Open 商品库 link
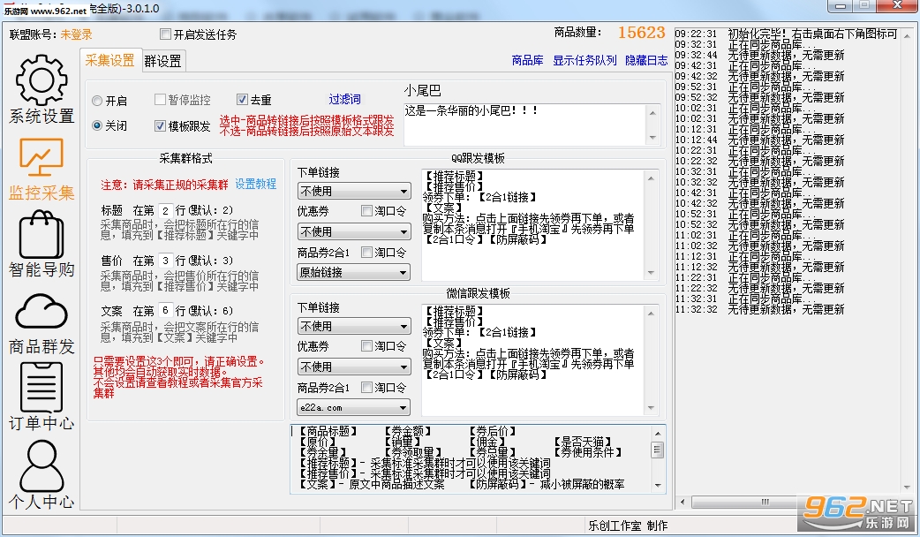The width and height of the screenshot is (920, 537). coord(527,60)
